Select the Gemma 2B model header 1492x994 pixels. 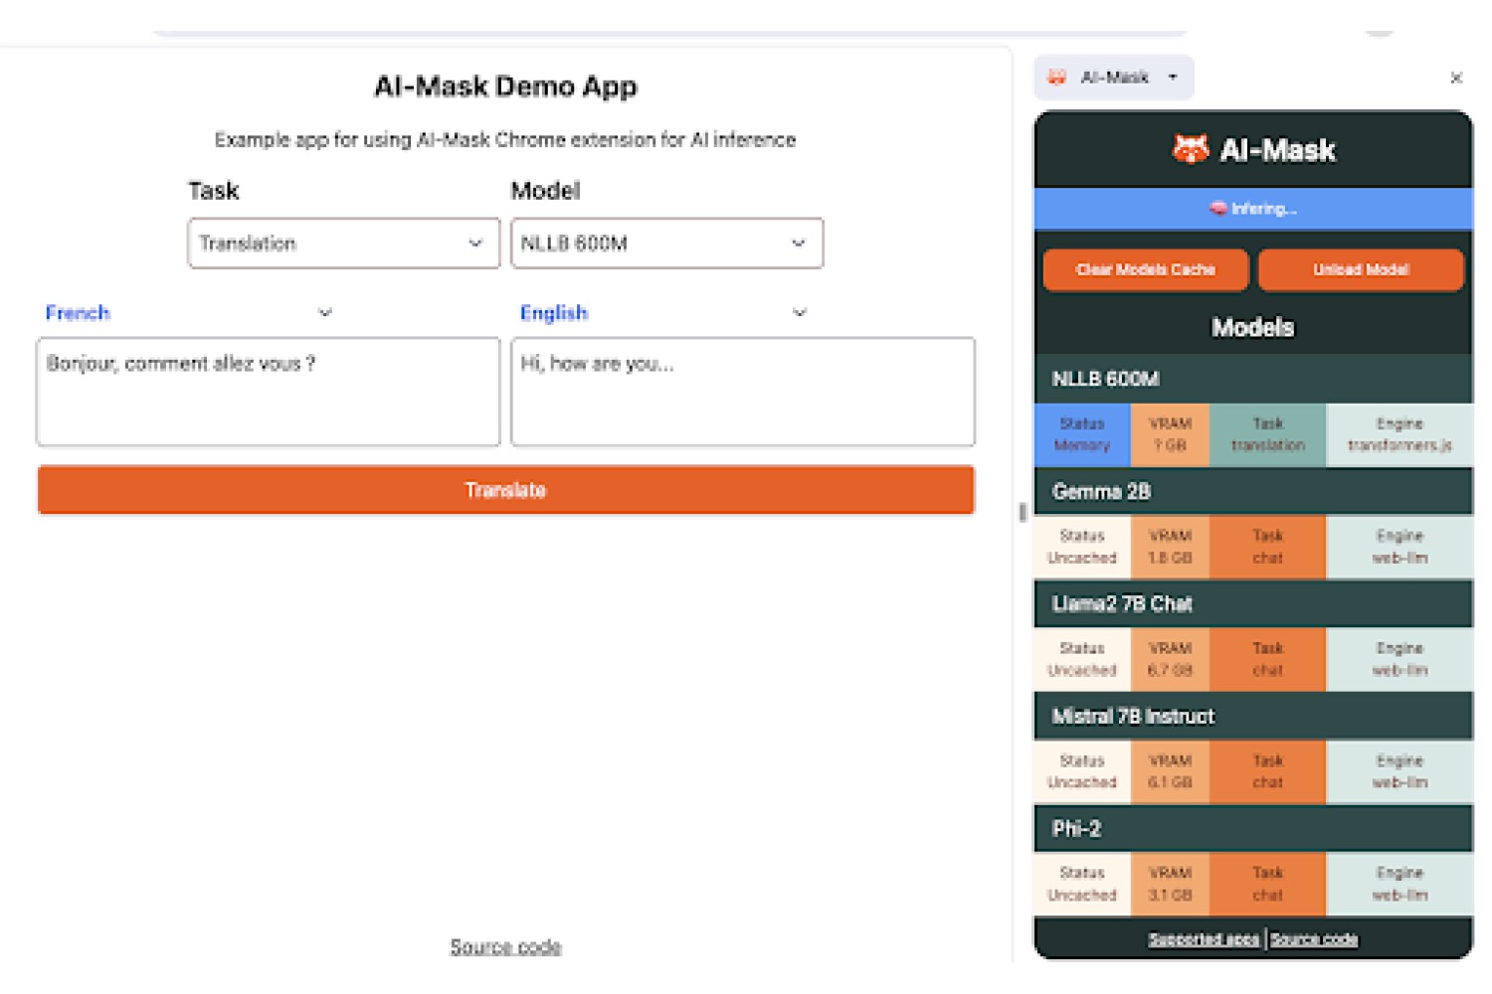click(x=1253, y=491)
